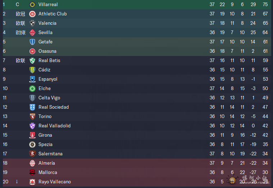Click the Sevilla crest icon
This screenshot has width=273, height=188.
[32, 33]
